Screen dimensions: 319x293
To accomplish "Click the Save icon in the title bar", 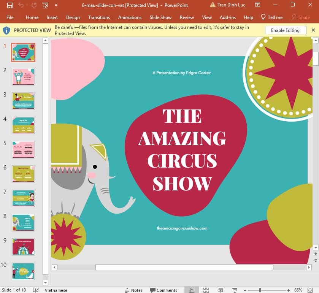I will 10,5.
